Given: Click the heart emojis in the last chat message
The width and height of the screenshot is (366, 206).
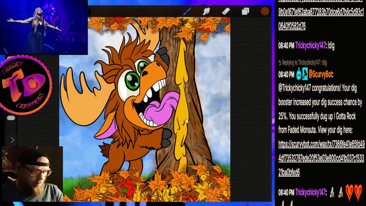Looking at the screenshot, I should 353,192.
